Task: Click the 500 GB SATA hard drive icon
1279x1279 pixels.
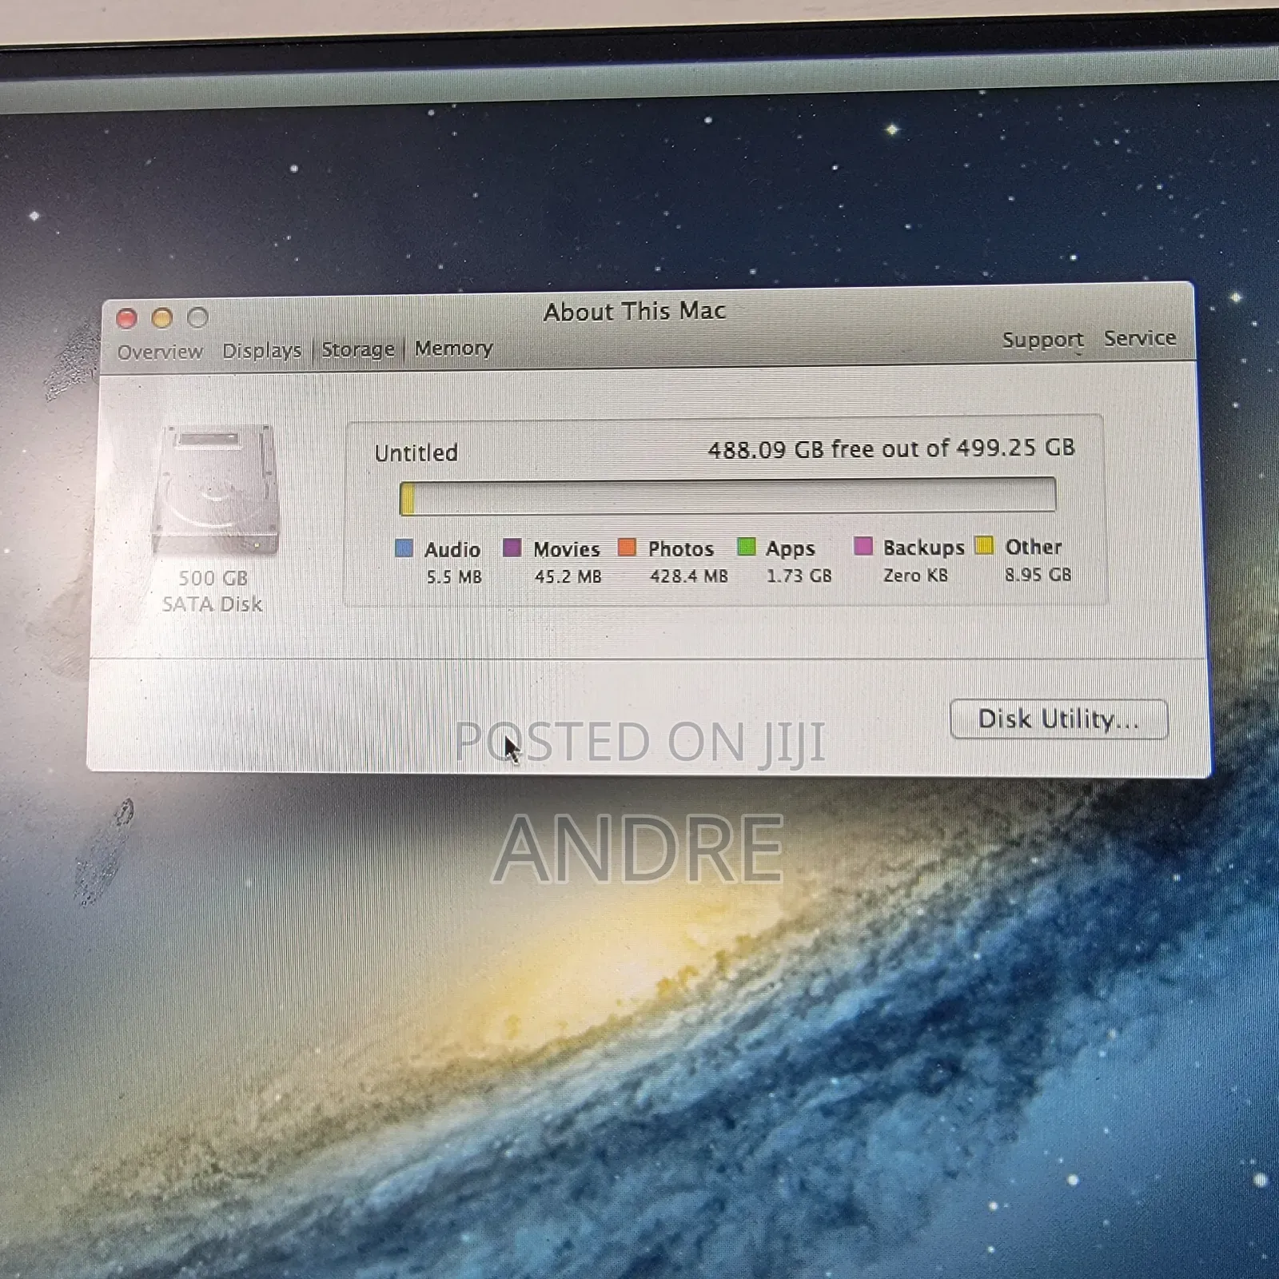Action: click(215, 491)
